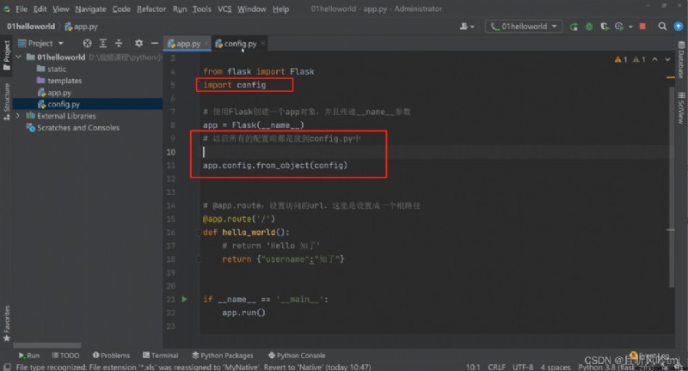Click the Collapse All icon in Project panel

(x=119, y=43)
